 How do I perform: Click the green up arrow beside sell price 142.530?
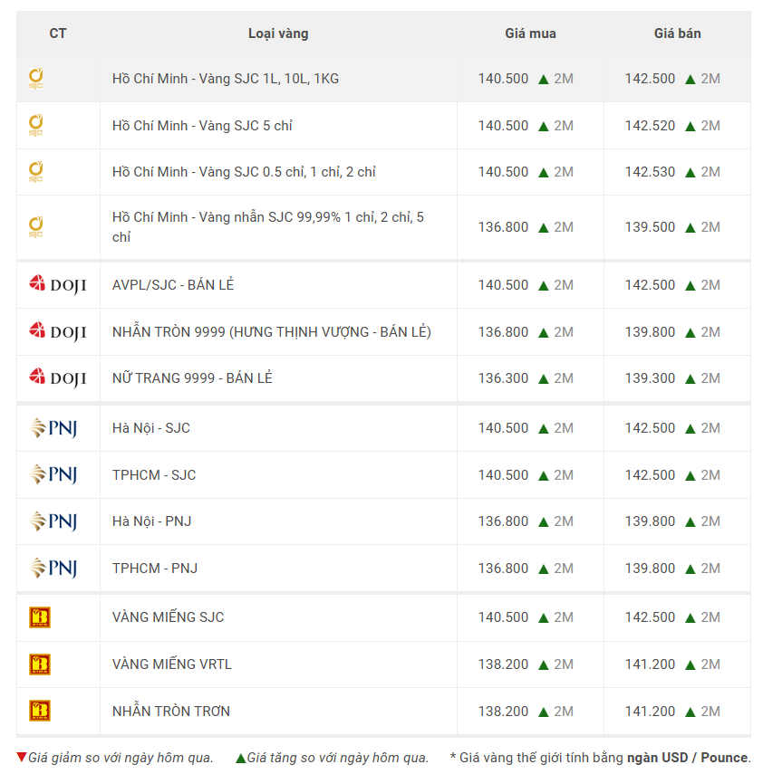point(691,172)
